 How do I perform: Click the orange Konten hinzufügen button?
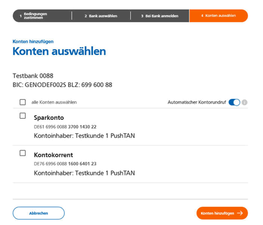(x=222, y=213)
